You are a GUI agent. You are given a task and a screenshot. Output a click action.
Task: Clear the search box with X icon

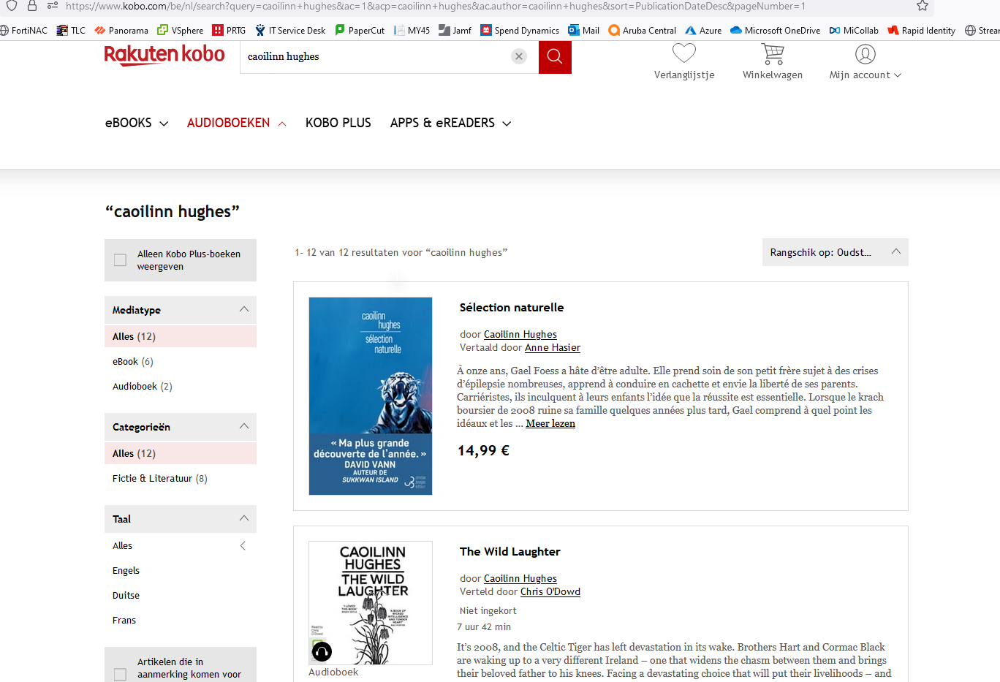[x=519, y=56]
